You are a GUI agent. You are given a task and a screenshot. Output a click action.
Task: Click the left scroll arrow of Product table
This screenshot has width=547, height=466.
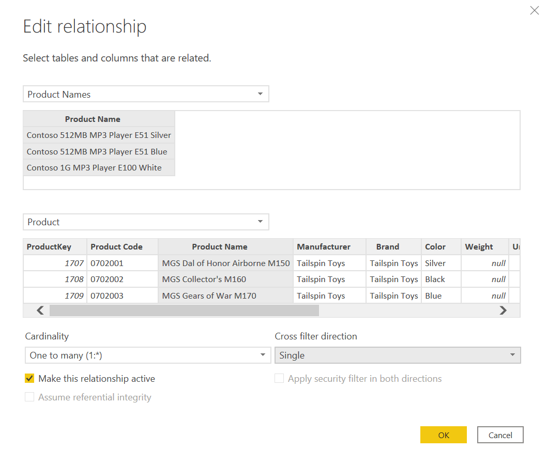pos(40,310)
